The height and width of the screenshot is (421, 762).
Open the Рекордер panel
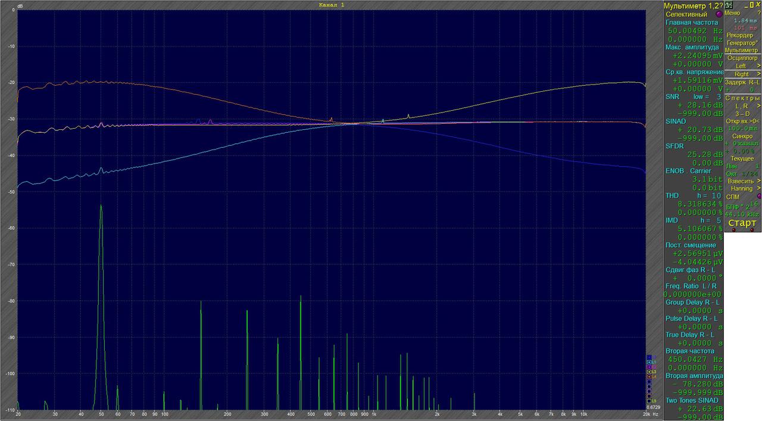tap(739, 35)
